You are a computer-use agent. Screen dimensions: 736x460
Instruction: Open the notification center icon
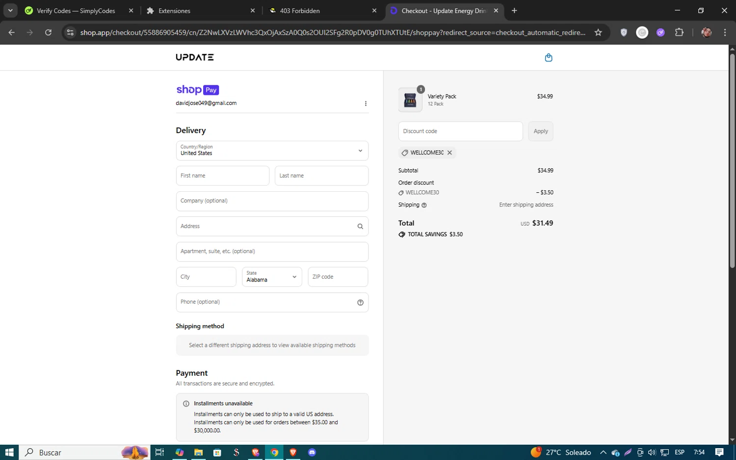pyautogui.click(x=719, y=452)
